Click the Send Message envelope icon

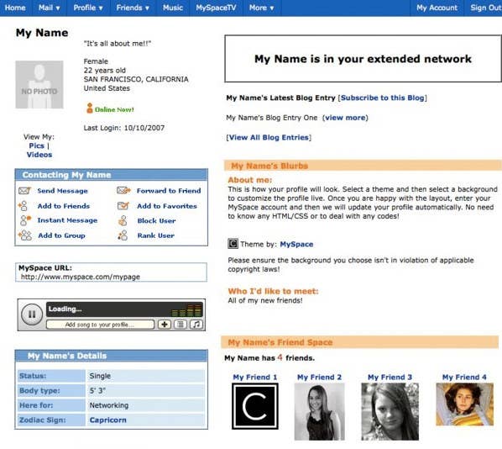pyautogui.click(x=24, y=191)
